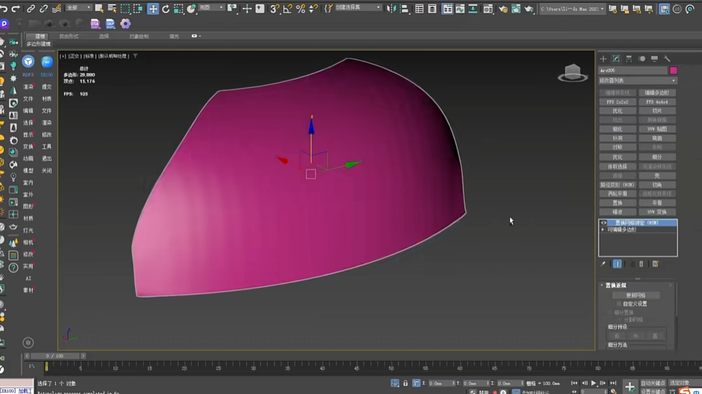Open the 对象绘制 ribbon tab
The height and width of the screenshot is (394, 702).
coord(139,36)
